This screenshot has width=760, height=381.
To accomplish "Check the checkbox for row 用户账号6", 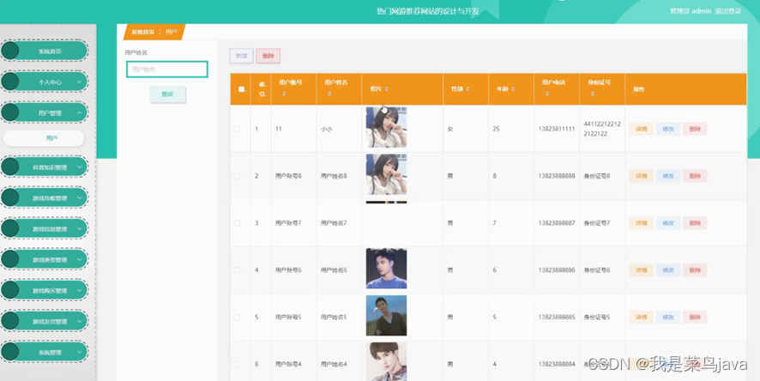I will [x=238, y=270].
